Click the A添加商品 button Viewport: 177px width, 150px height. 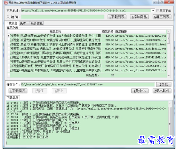click(139, 17)
